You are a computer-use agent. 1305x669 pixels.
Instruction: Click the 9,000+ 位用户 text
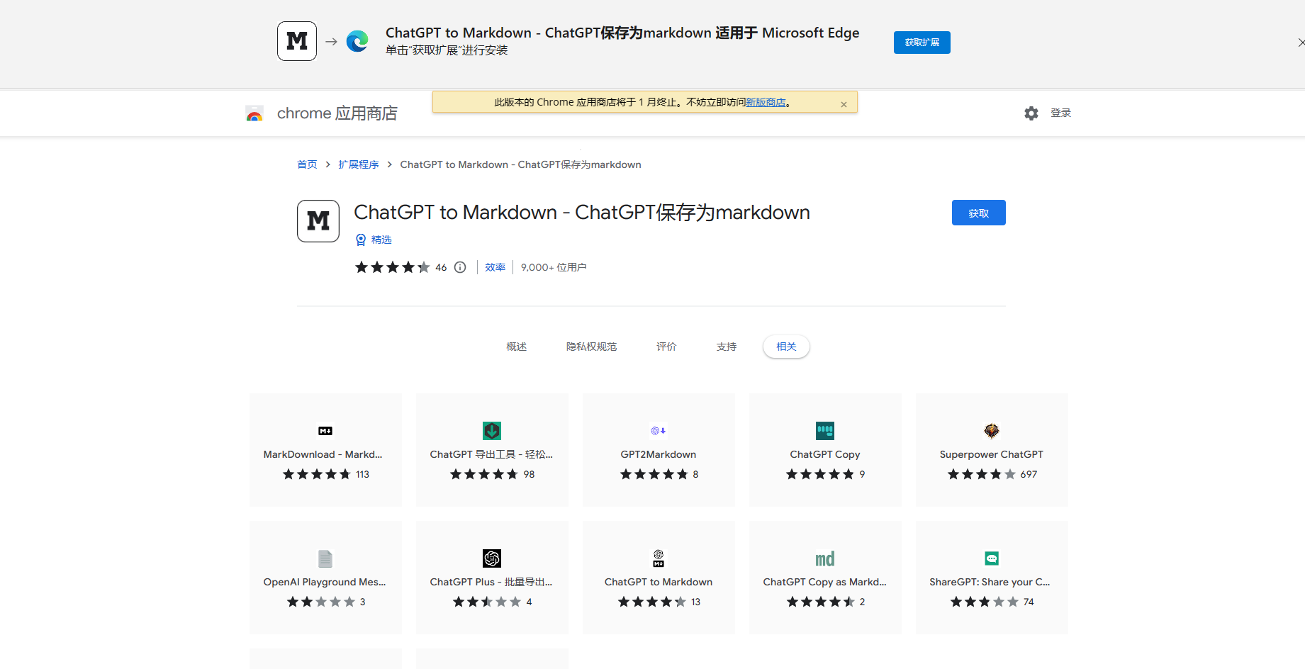pos(554,267)
